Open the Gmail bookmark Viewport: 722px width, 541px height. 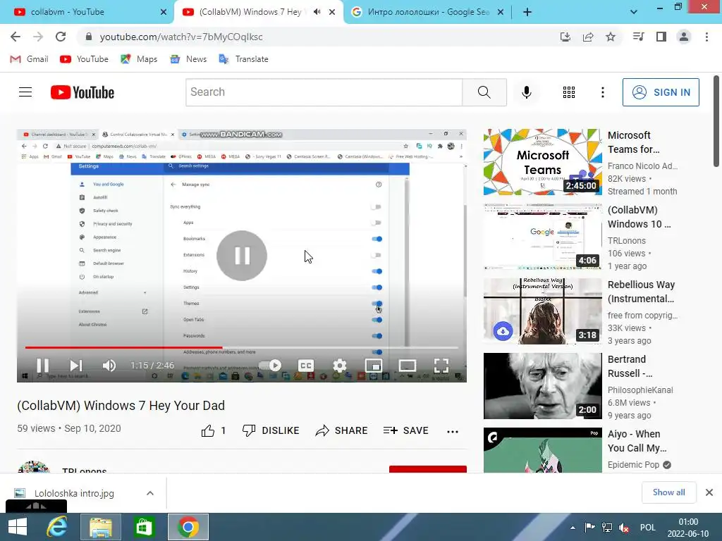point(29,59)
